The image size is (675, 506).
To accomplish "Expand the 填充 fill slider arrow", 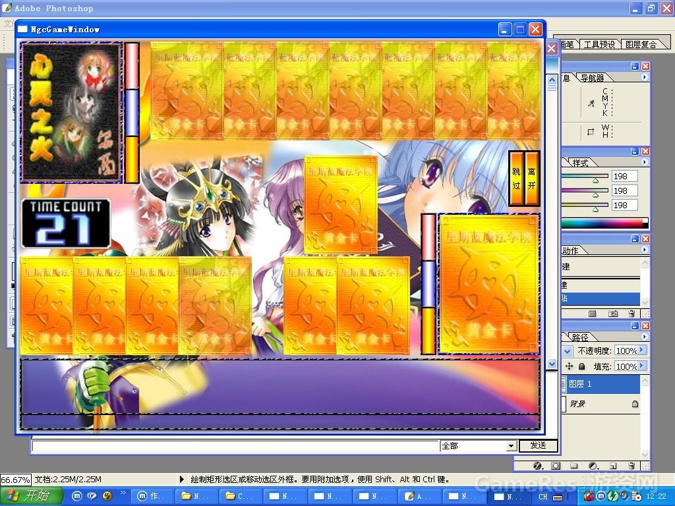I will pos(642,366).
